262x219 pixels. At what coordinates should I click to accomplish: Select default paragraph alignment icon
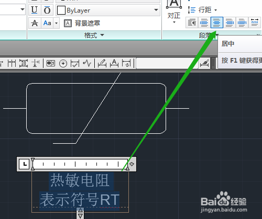pyautogui.click(x=192, y=22)
